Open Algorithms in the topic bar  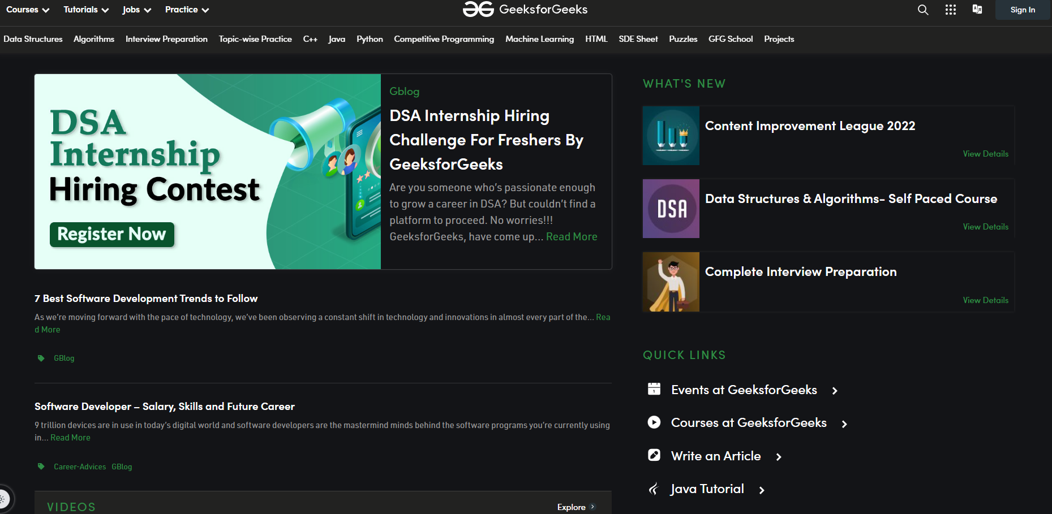pos(94,39)
